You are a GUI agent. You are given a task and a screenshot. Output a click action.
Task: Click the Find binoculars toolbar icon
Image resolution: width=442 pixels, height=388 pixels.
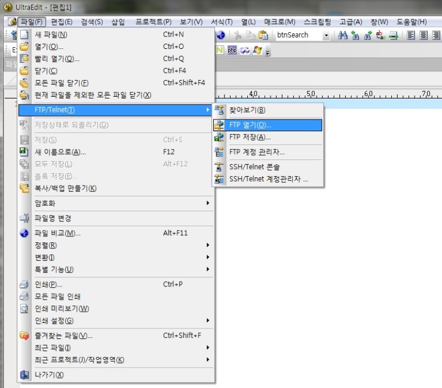click(342, 35)
